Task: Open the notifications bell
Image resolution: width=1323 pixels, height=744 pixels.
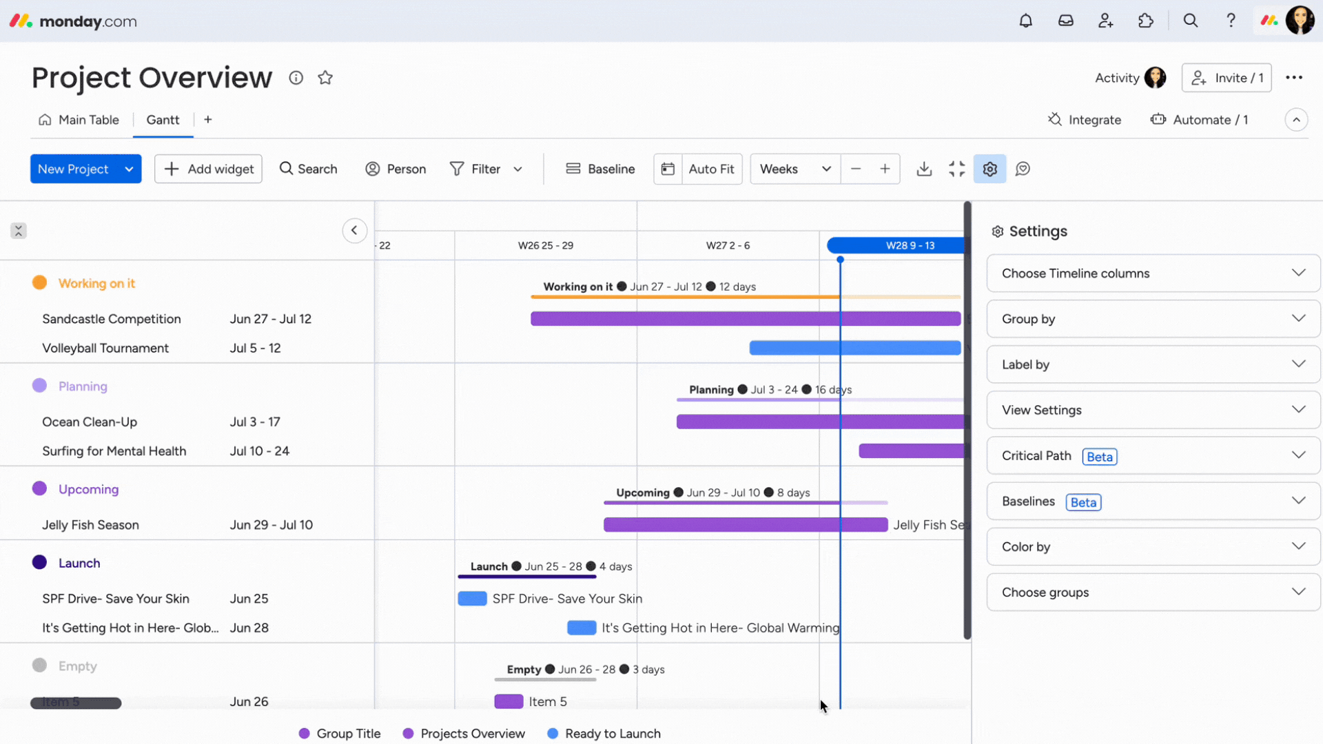Action: tap(1025, 21)
